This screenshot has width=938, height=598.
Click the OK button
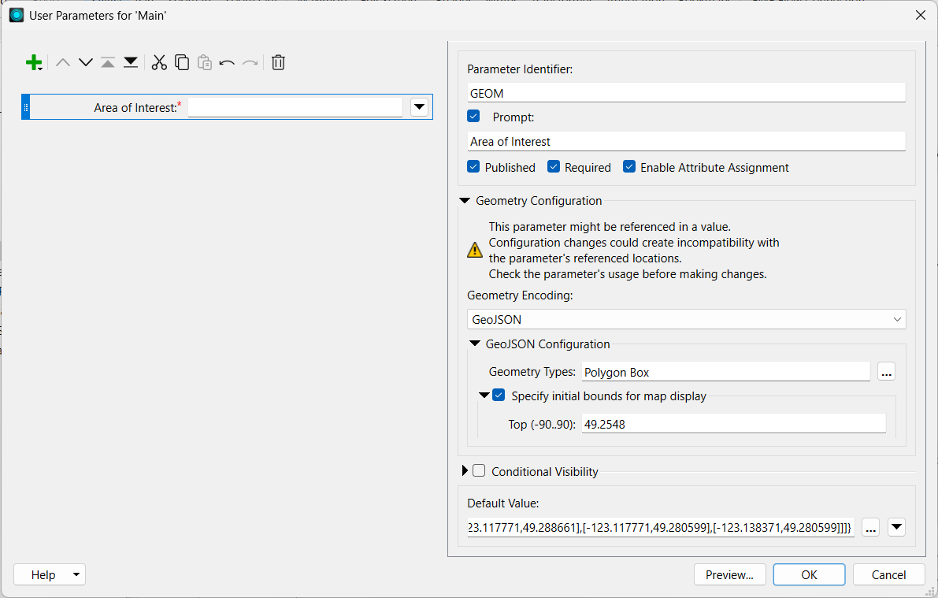809,574
